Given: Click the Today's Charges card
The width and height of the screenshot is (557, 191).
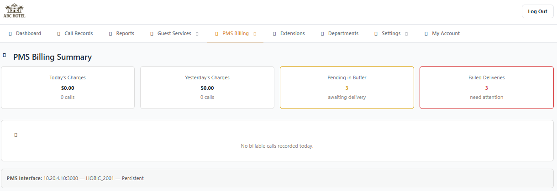Looking at the screenshot, I should coord(68,88).
